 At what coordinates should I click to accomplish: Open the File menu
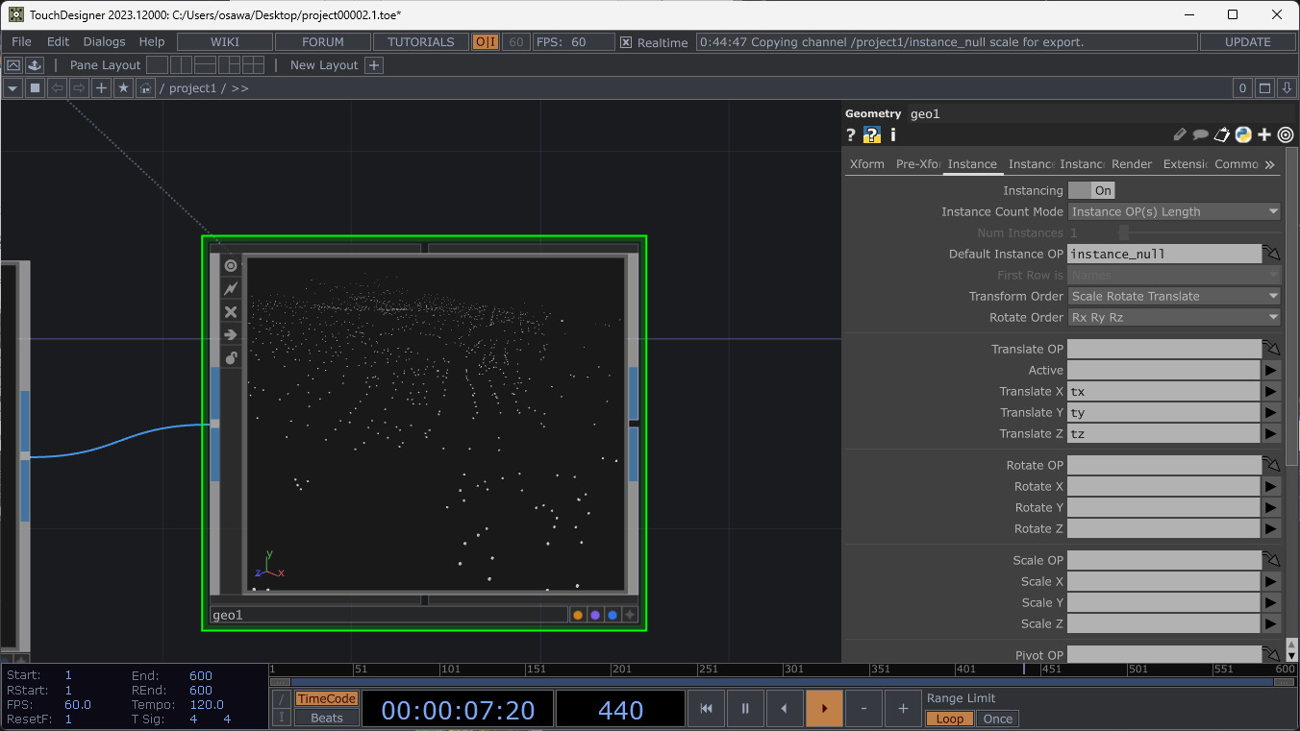click(21, 42)
